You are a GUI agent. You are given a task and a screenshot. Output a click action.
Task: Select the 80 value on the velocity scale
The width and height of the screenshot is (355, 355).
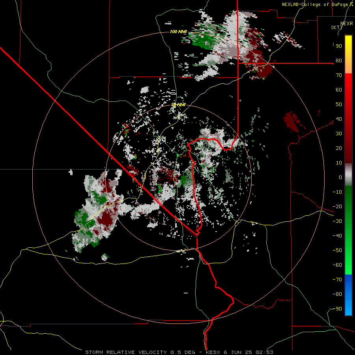click(x=339, y=60)
